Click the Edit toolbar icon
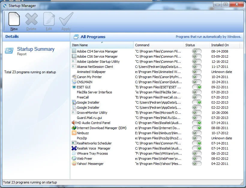The image size is (246, 188). (x=49, y=19)
